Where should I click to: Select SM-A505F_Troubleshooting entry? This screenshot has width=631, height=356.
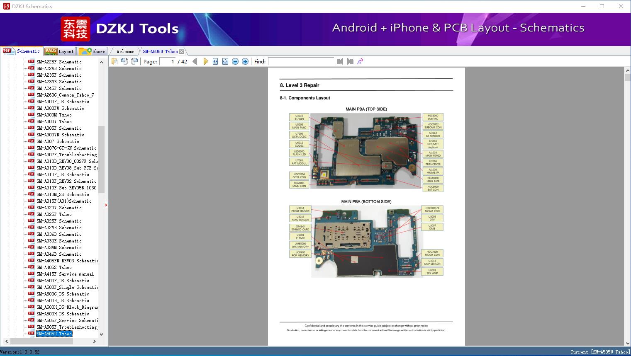(66, 327)
